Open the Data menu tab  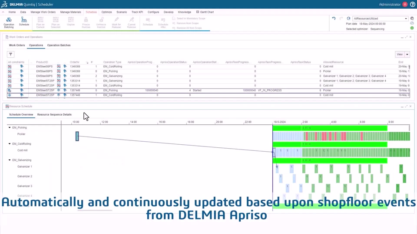pyautogui.click(x=23, y=12)
